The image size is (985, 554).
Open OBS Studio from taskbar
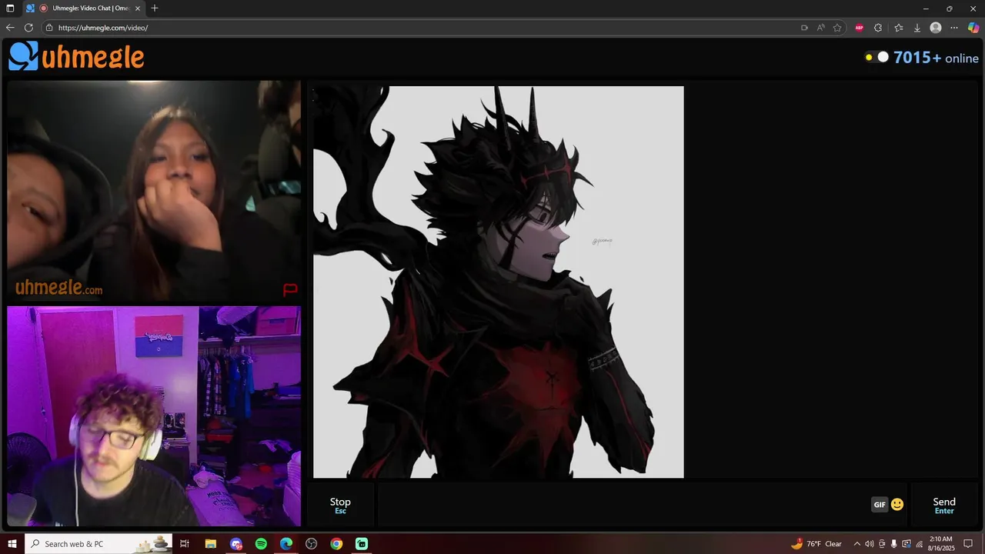coord(311,544)
